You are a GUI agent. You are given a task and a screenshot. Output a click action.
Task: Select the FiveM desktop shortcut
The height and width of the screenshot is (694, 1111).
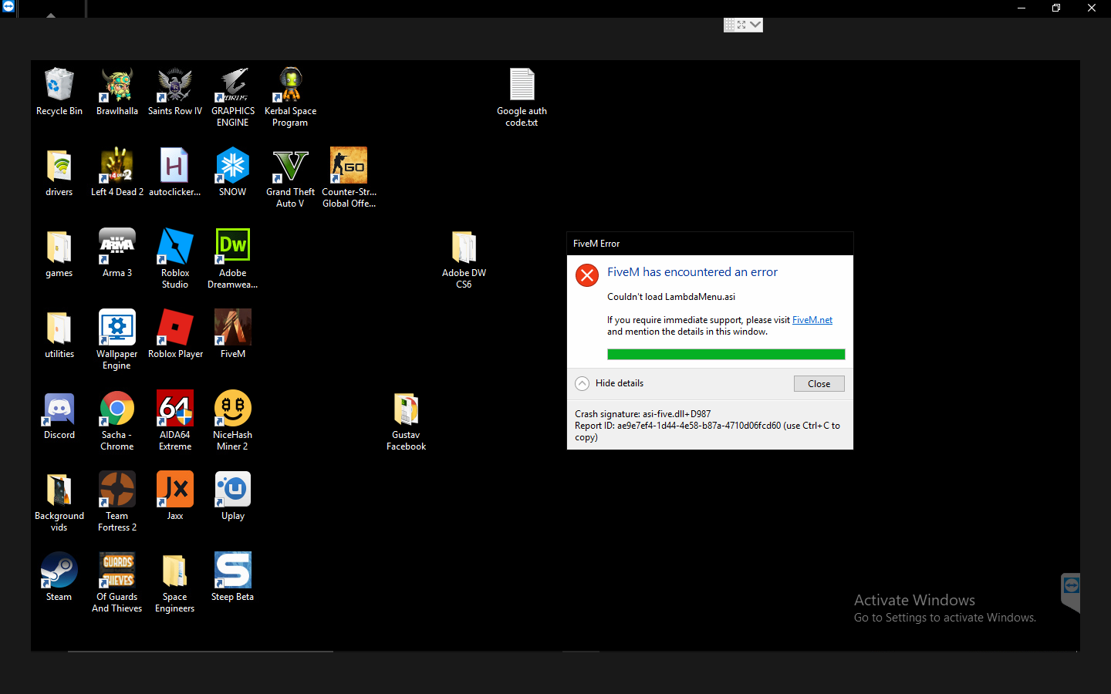[x=233, y=335]
